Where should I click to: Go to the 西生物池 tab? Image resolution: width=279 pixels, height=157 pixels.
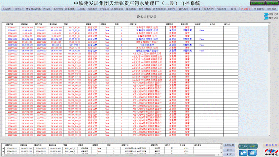coord(70,9)
